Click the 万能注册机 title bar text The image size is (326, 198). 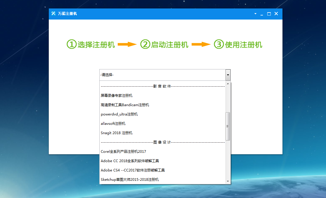coord(67,13)
